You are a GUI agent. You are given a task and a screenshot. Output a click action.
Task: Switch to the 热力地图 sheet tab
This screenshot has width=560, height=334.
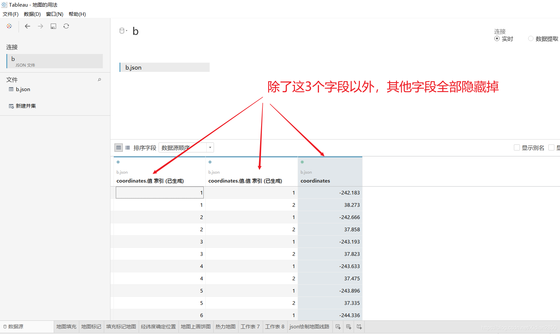(x=226, y=327)
